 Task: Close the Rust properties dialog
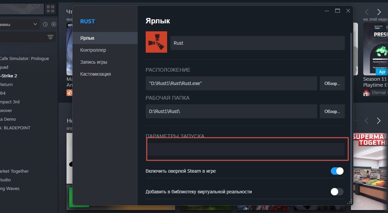pos(348,11)
